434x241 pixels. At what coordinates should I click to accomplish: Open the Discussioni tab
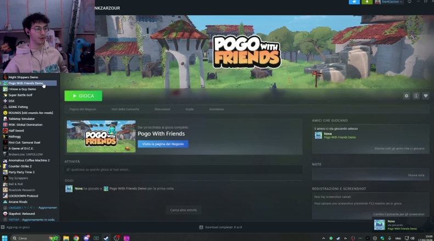[x=162, y=109]
